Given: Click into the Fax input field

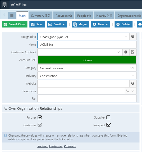Looking at the screenshot, I should coord(87,99).
